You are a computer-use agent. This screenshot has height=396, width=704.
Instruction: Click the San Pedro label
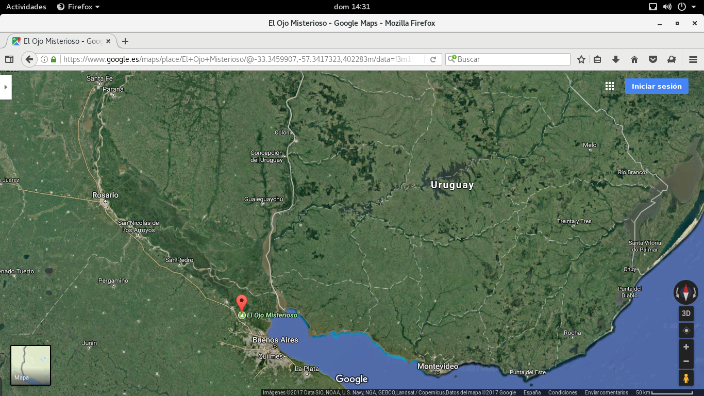point(179,260)
